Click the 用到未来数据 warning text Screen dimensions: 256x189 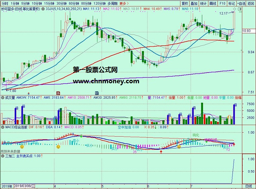point(10,151)
